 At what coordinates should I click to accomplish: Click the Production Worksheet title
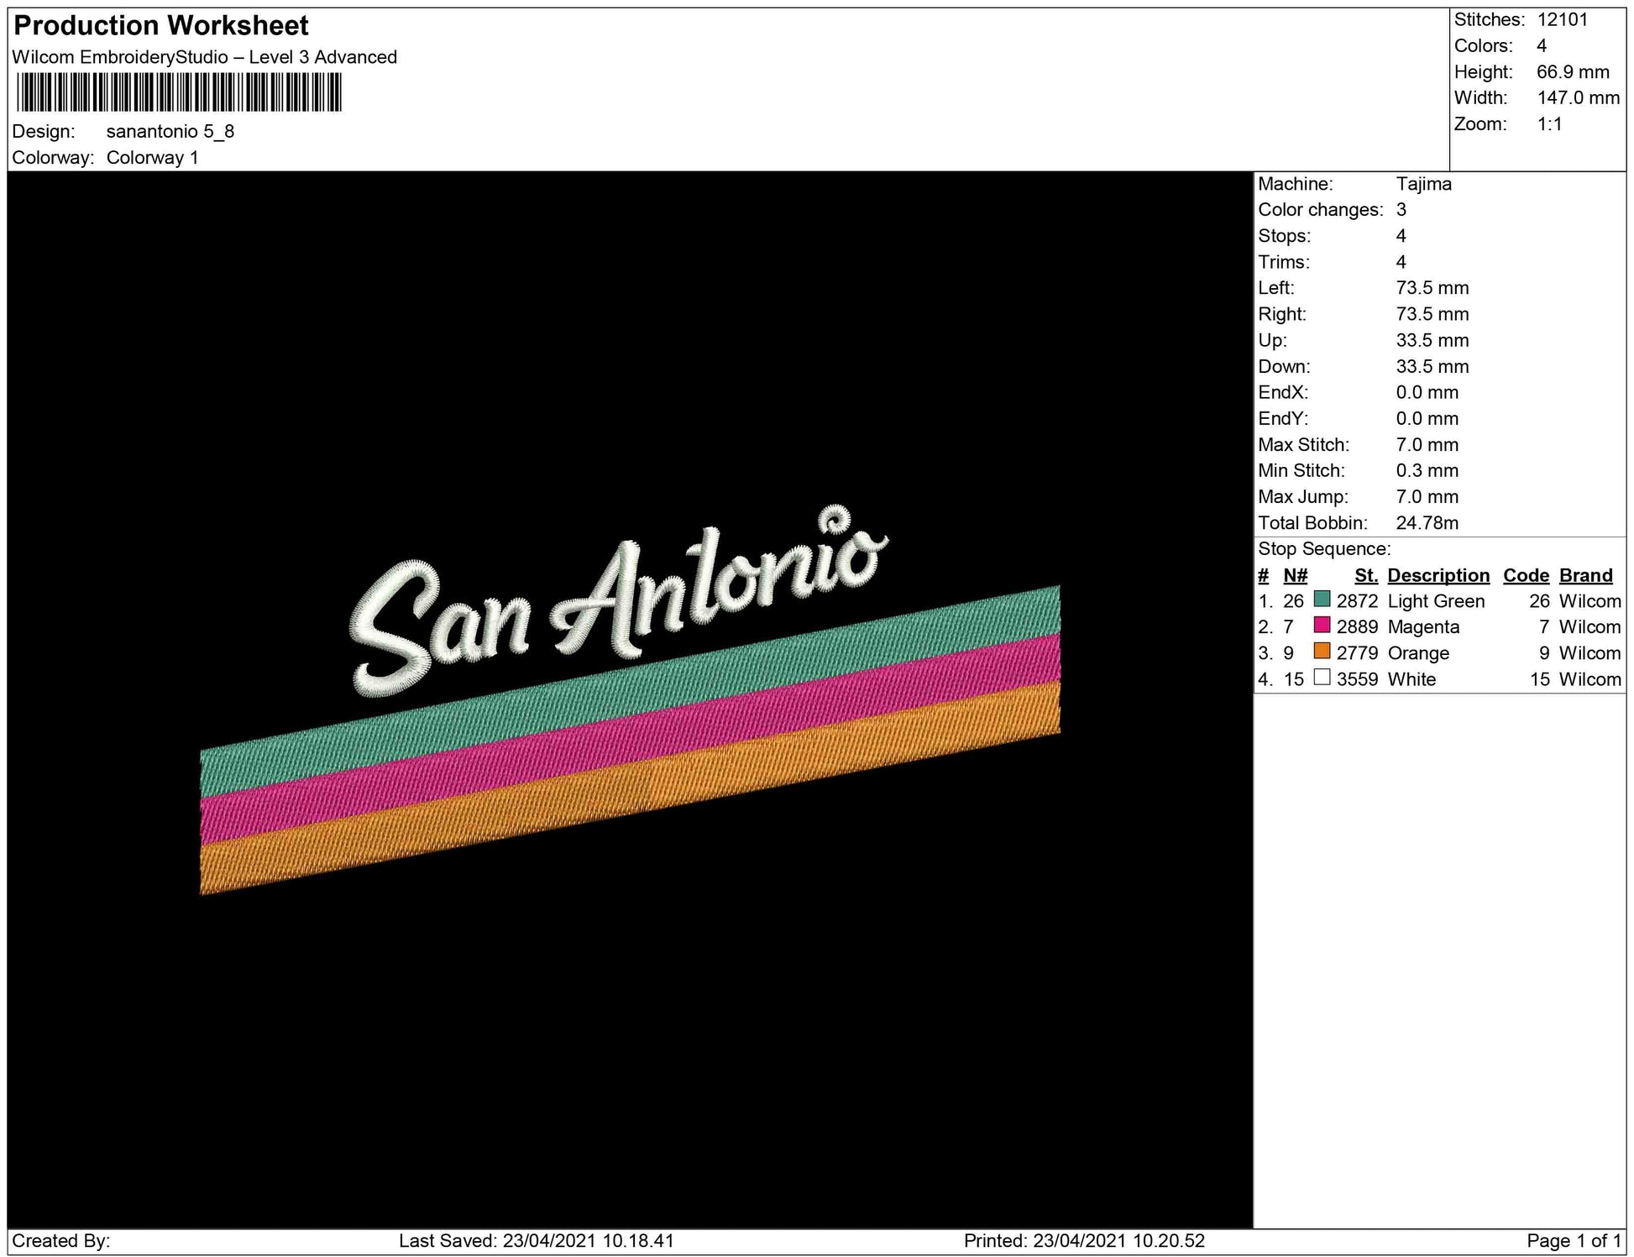coord(161,26)
